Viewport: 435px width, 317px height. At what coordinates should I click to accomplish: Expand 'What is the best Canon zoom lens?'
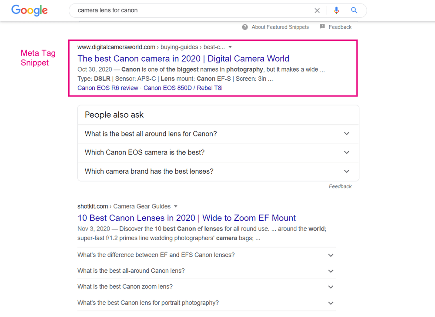pyautogui.click(x=207, y=287)
